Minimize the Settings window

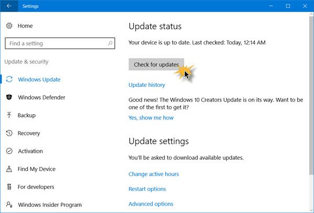[271, 6]
